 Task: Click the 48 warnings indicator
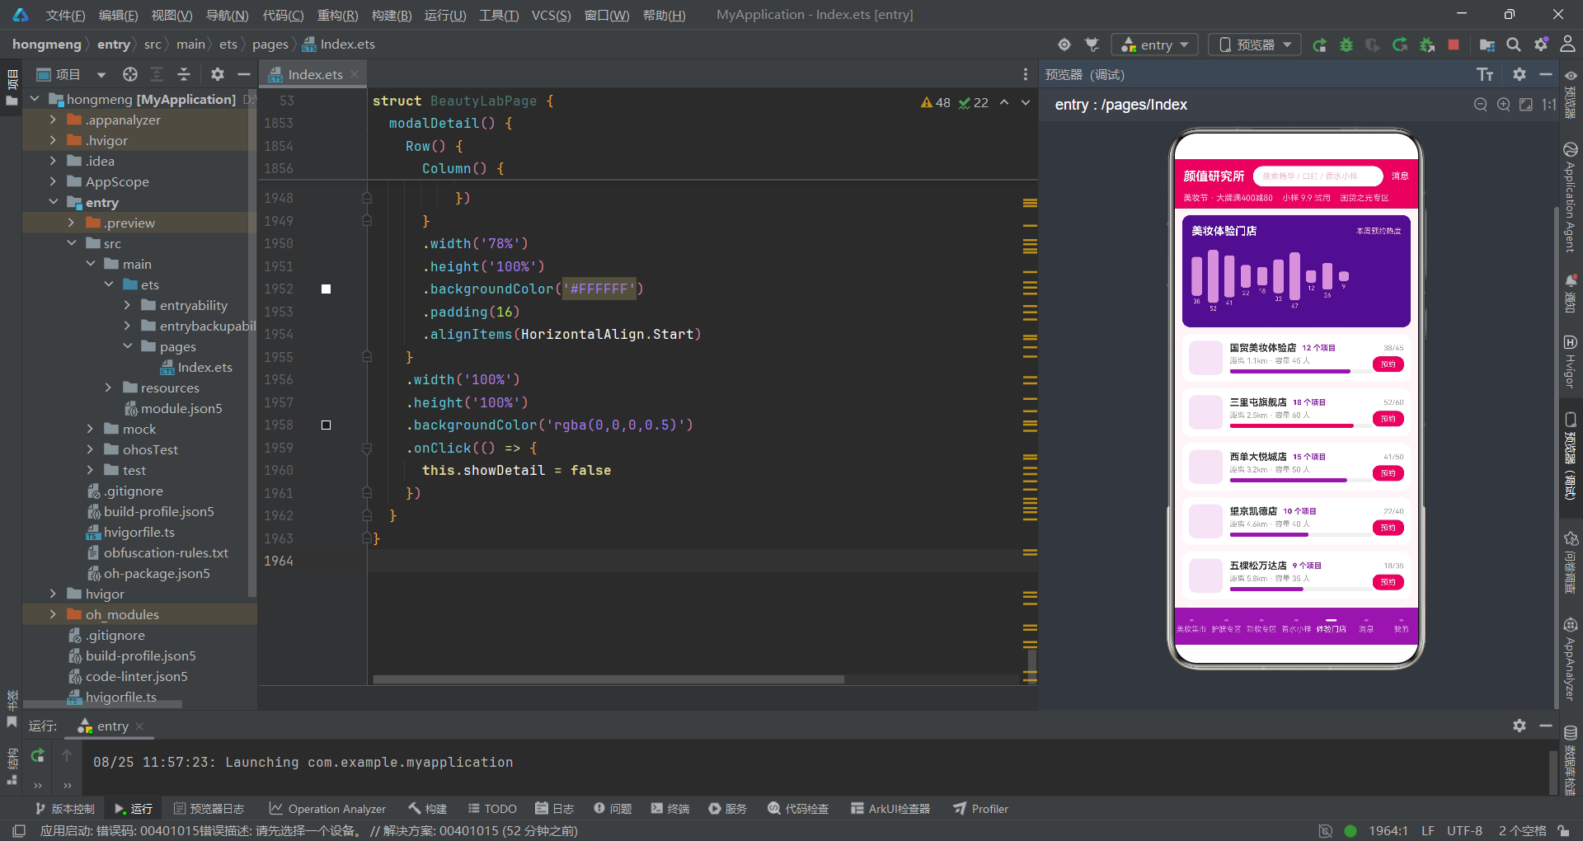(x=936, y=103)
